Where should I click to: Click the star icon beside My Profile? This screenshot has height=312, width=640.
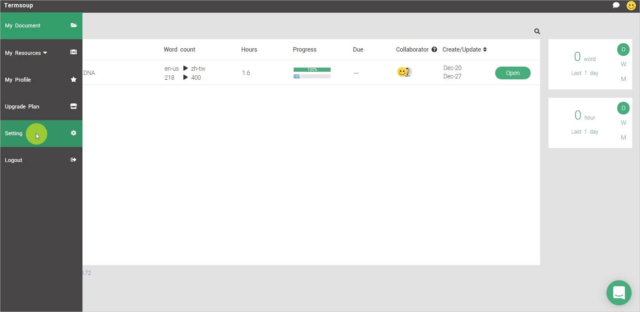pyautogui.click(x=73, y=79)
